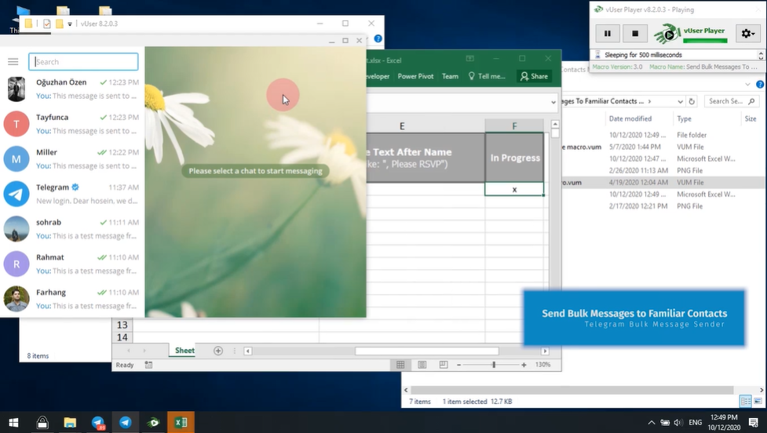The width and height of the screenshot is (767, 433).
Task: Open the Miller chat
Action: click(72, 159)
